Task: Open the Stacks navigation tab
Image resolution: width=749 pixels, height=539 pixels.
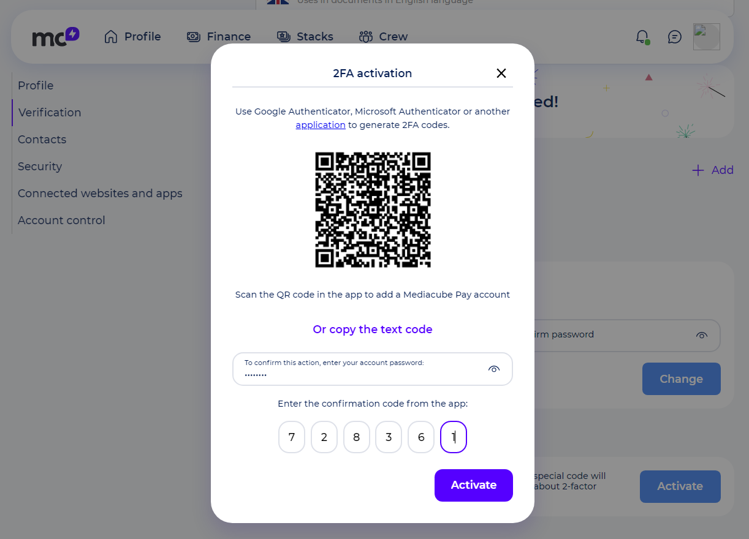Action: pos(305,37)
